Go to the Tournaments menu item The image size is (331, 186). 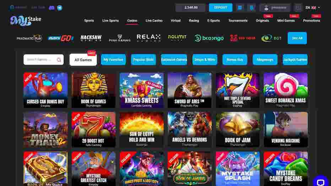pos(238,21)
